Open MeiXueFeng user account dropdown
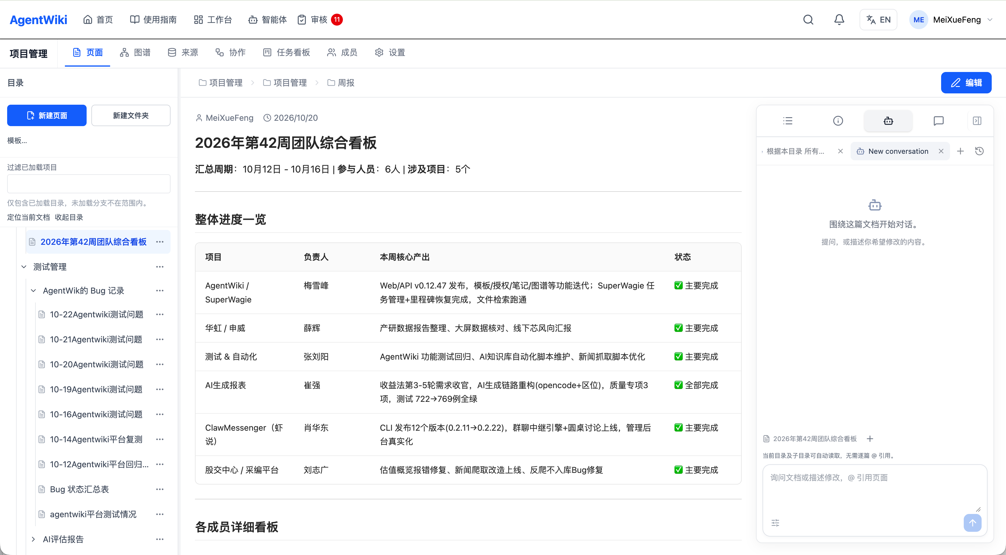1006x555 pixels. (951, 20)
